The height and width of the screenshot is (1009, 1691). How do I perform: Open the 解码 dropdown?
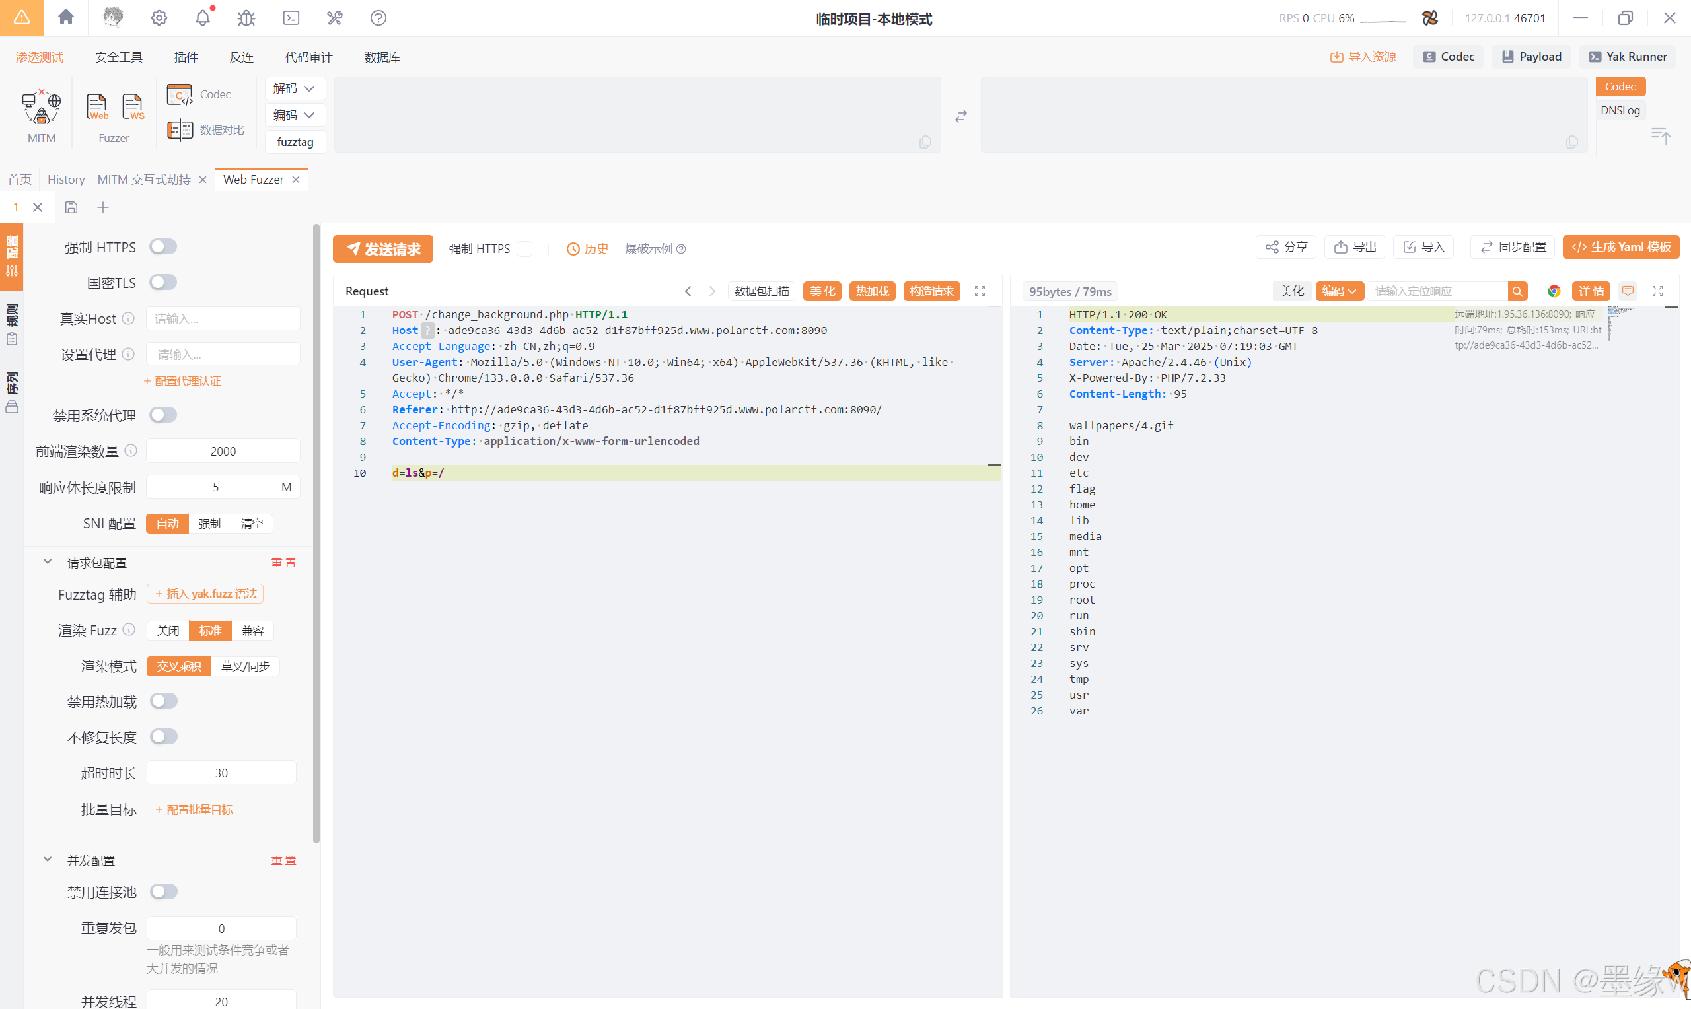pyautogui.click(x=295, y=88)
